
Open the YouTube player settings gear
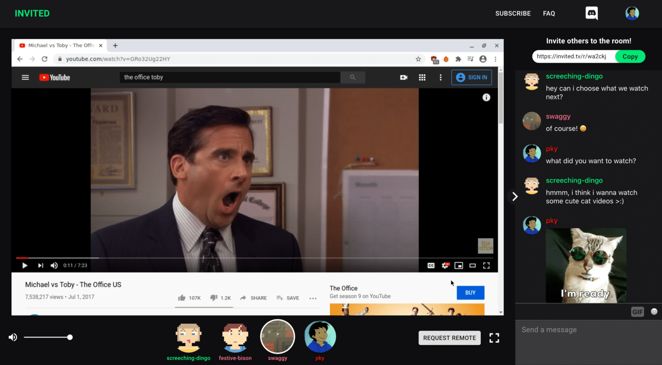(x=446, y=265)
